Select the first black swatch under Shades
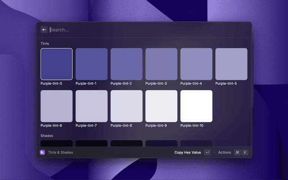Image resolution: width=288 pixels, height=180 pixels. [x=56, y=144]
